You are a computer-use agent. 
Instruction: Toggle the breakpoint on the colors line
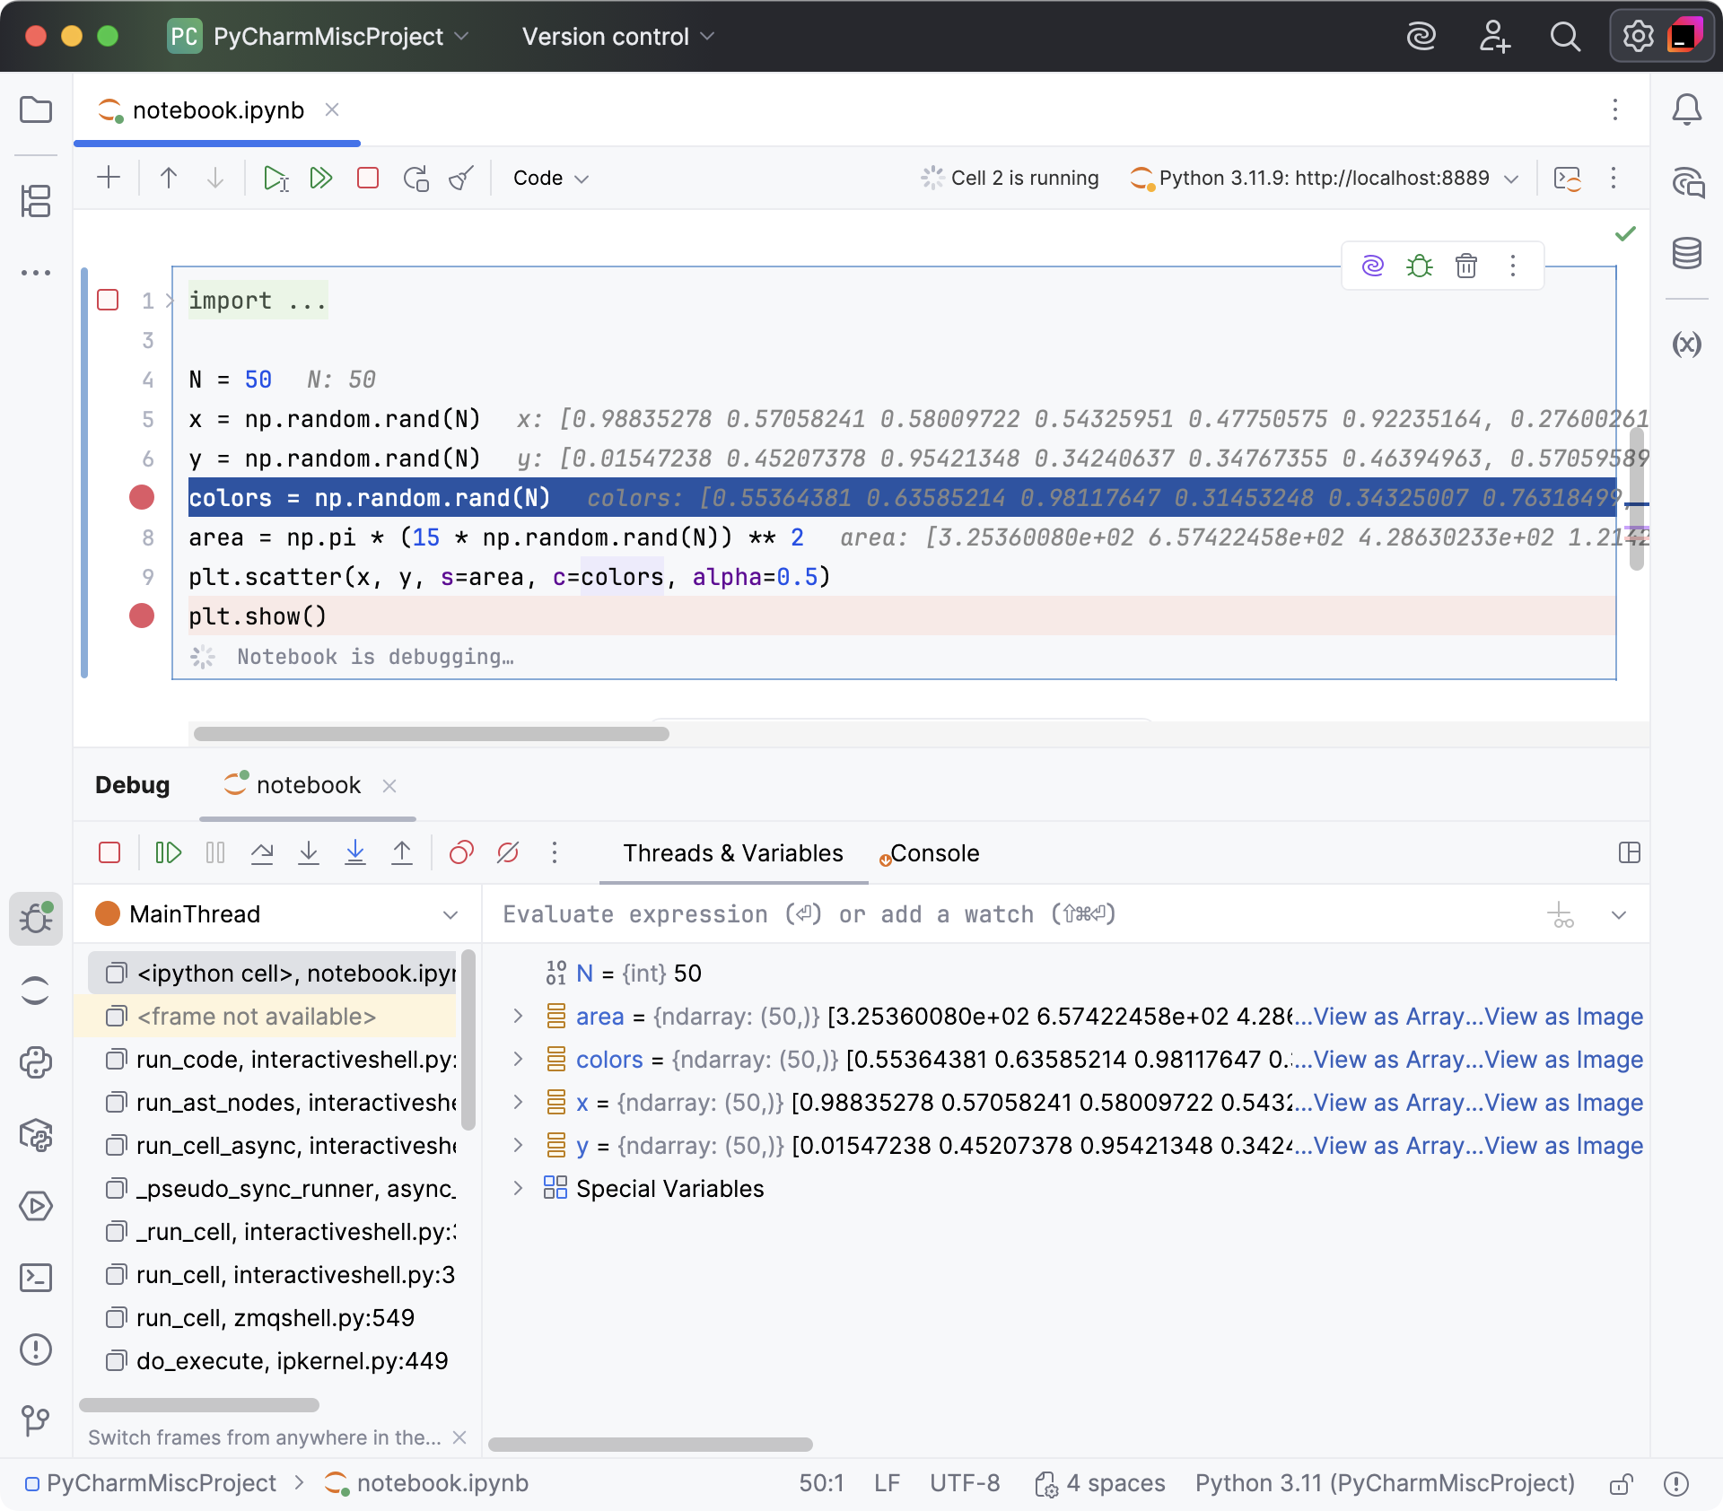pyautogui.click(x=141, y=497)
